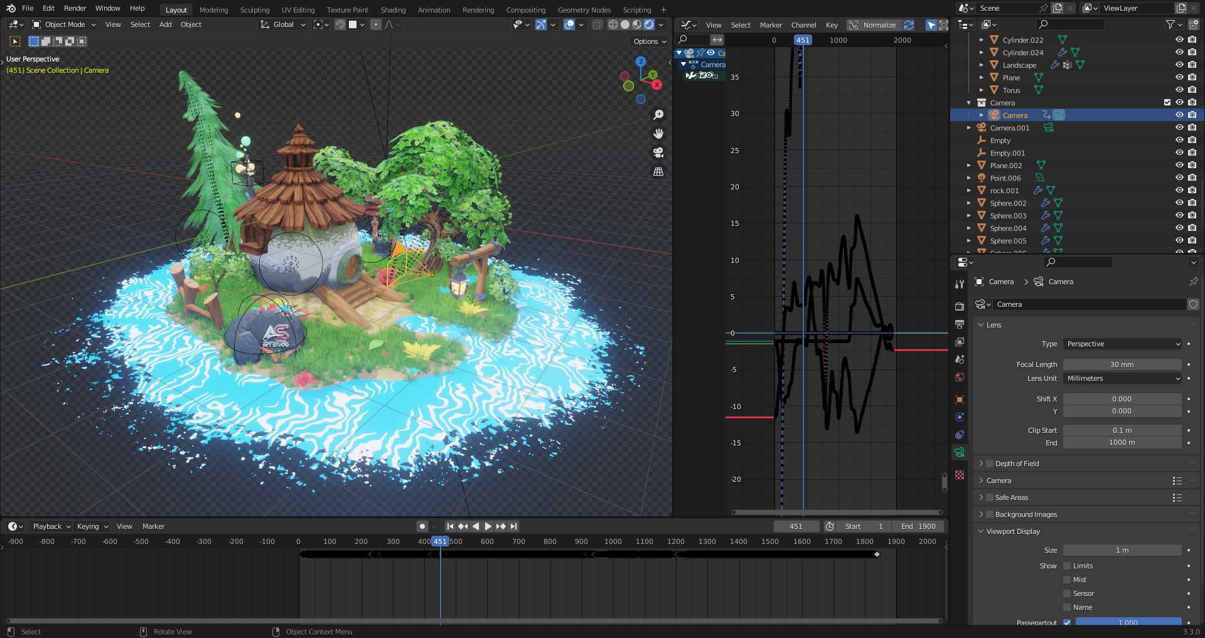Click Blender logo icon in menu bar

(x=11, y=8)
